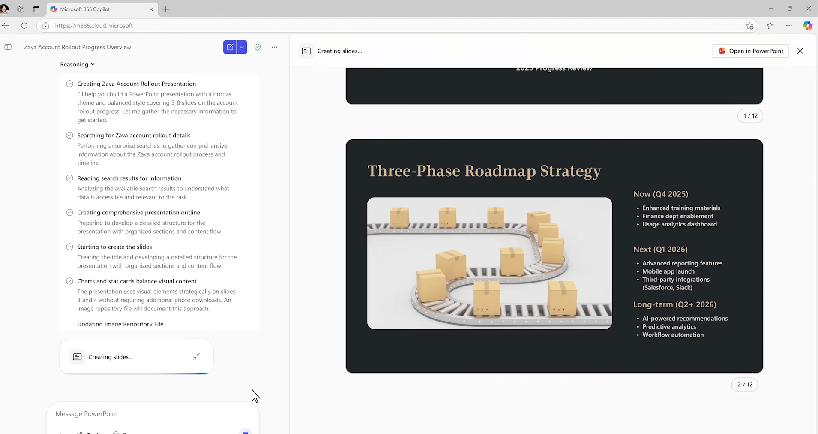Select the Third-party integrations bullet
Viewport: 818px width, 434px height.
click(676, 283)
